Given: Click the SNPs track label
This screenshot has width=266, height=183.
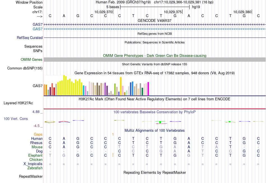Looking at the screenshot, I should tap(38, 51).
